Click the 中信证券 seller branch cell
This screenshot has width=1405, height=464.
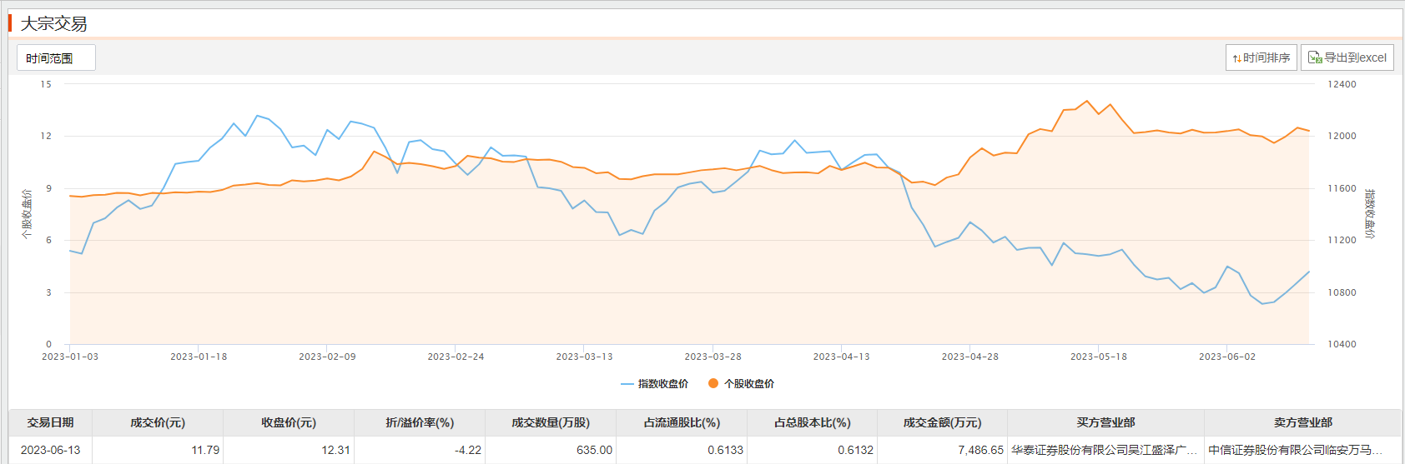pyautogui.click(x=1303, y=450)
